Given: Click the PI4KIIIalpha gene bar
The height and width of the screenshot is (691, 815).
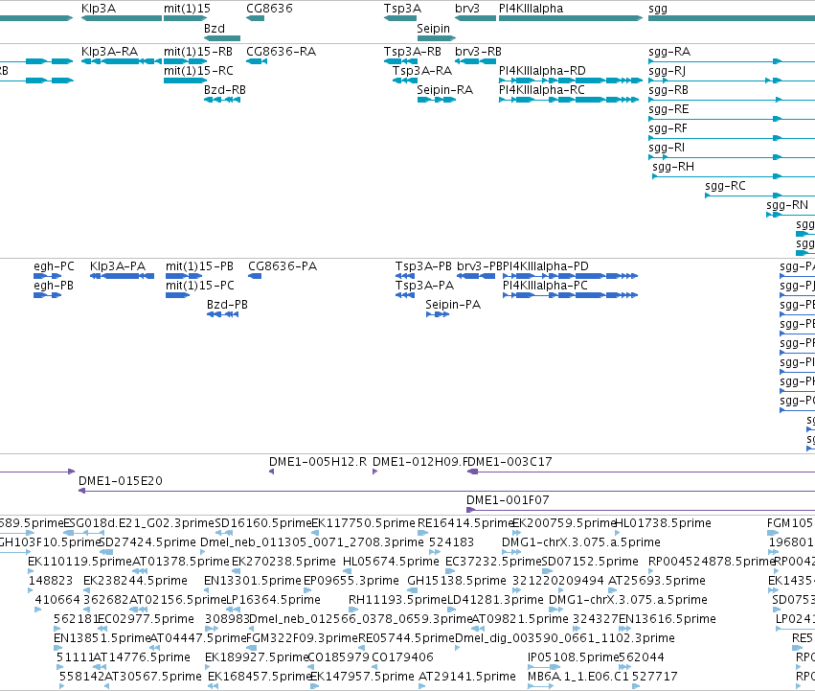Looking at the screenshot, I should [x=571, y=18].
